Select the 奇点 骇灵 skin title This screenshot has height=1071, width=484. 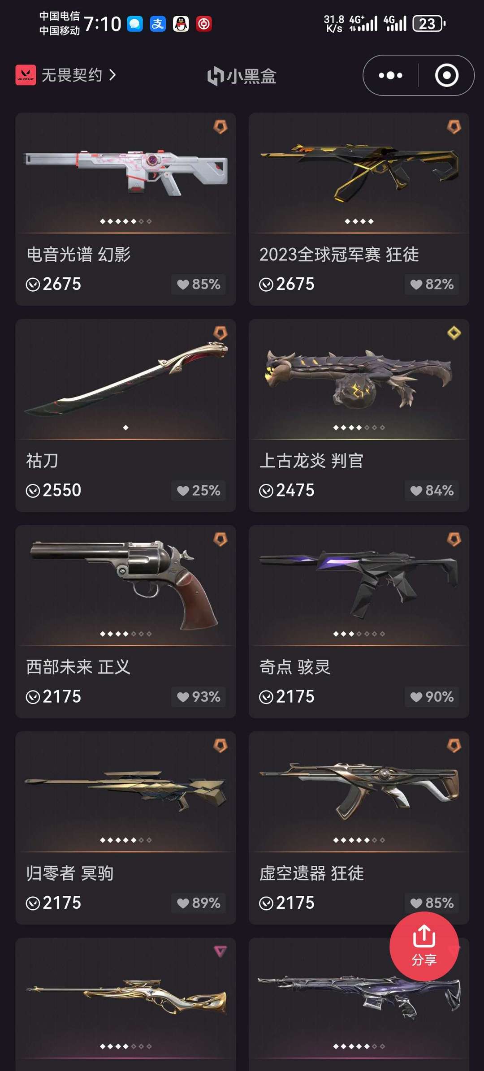click(x=295, y=667)
